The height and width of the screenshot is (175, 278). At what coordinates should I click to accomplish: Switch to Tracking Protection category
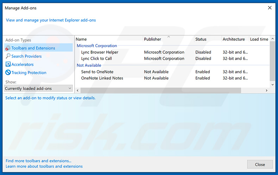coord(29,73)
